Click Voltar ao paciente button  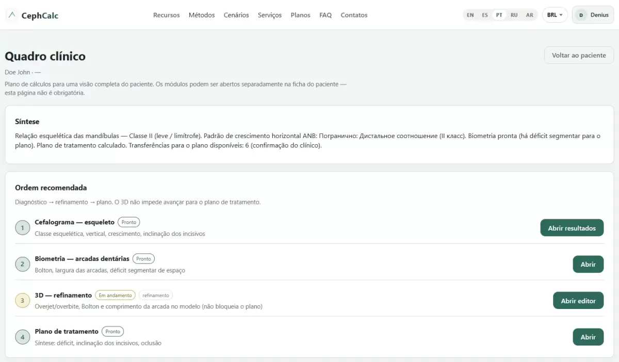[x=579, y=55]
